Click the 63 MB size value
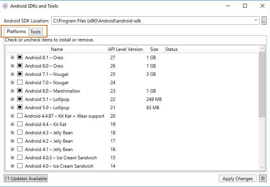Image resolution: width=270 pixels, height=187 pixels. 153,108
